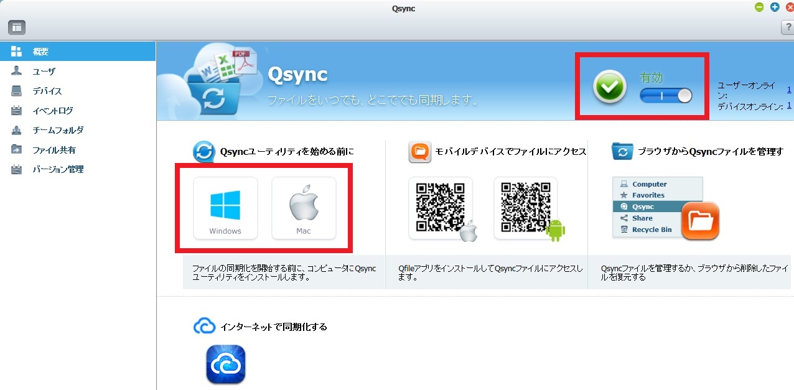Select Favorites in the browser preview

click(648, 195)
